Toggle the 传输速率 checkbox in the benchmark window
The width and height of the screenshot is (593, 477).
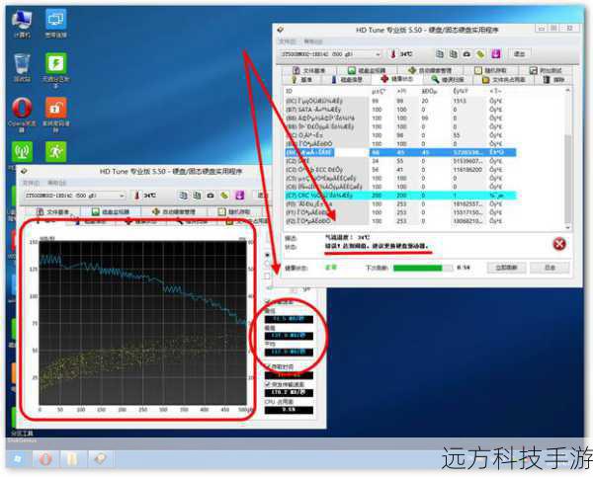[268, 302]
